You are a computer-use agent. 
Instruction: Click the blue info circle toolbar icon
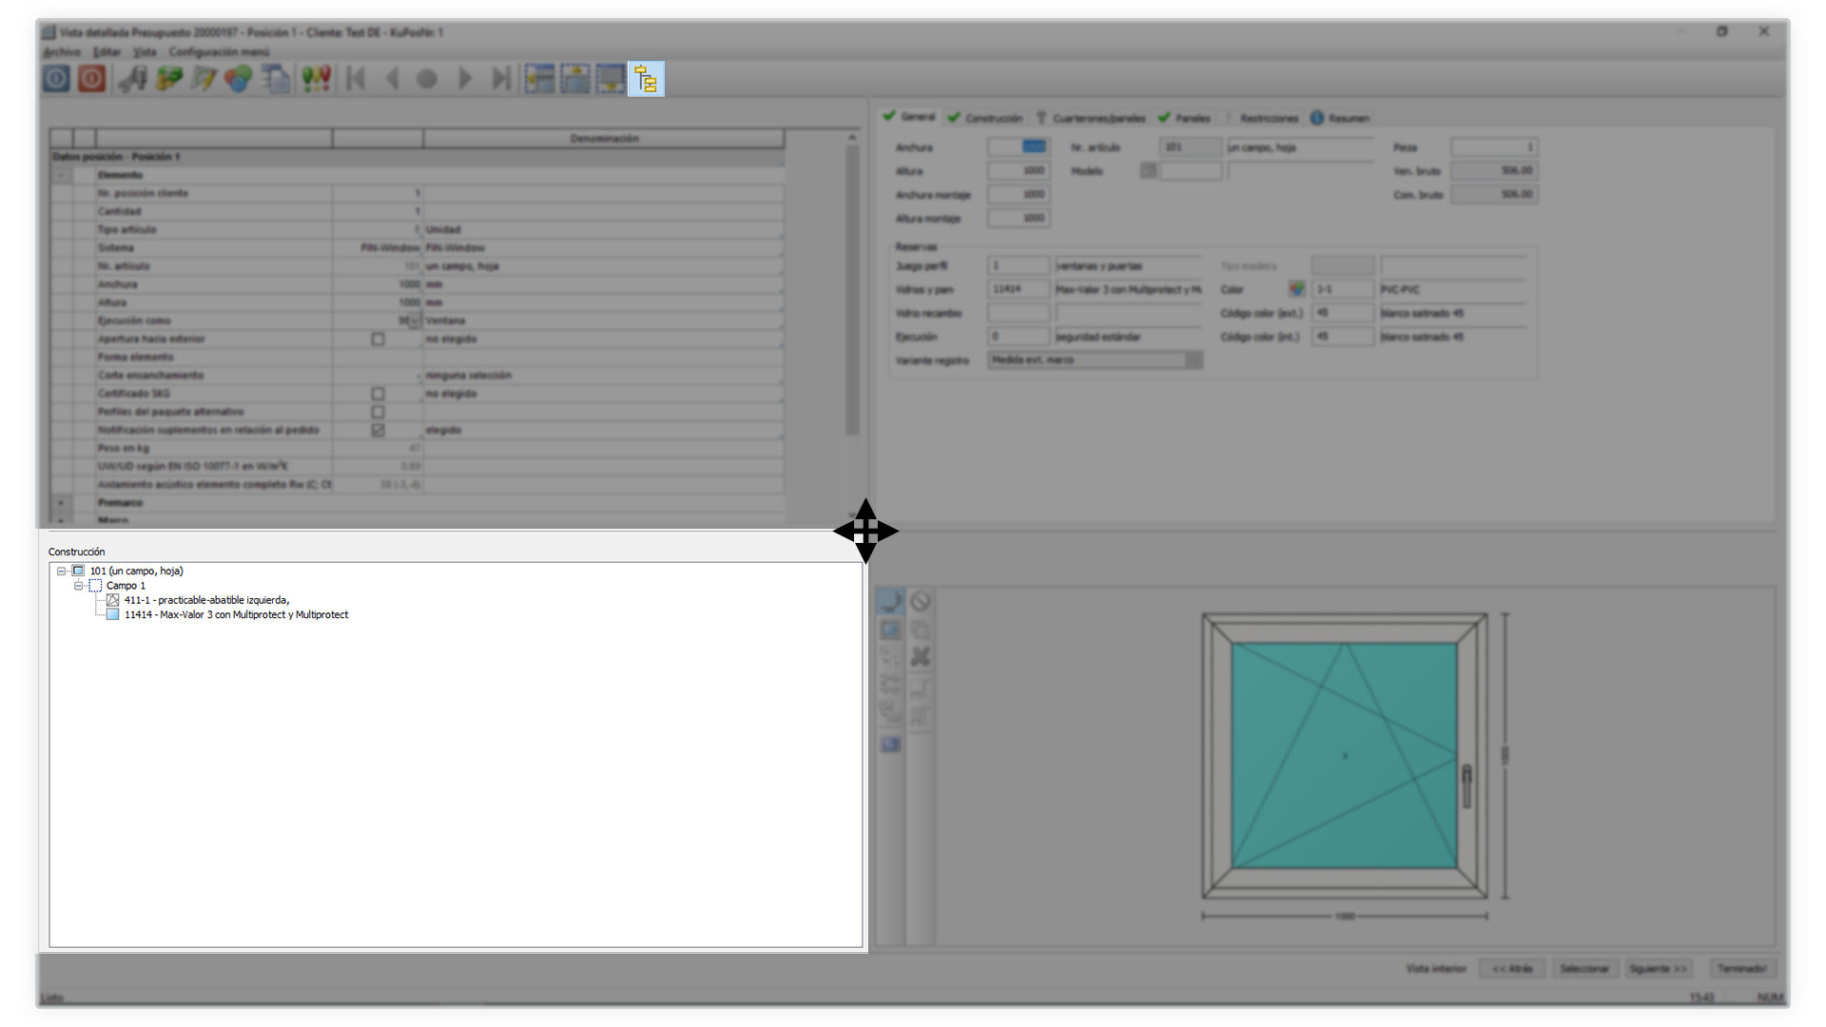coord(56,79)
